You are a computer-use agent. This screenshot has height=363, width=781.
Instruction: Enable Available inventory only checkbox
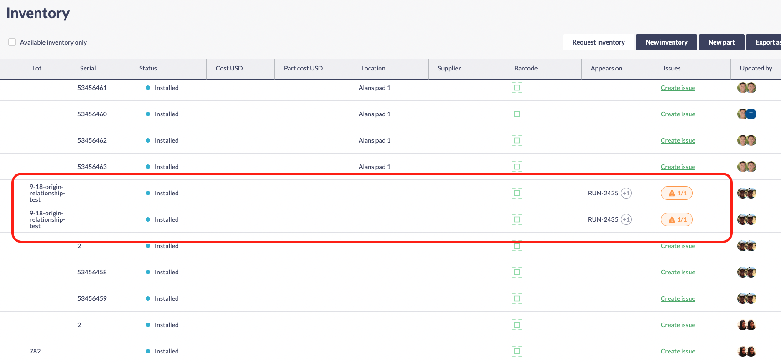[12, 42]
